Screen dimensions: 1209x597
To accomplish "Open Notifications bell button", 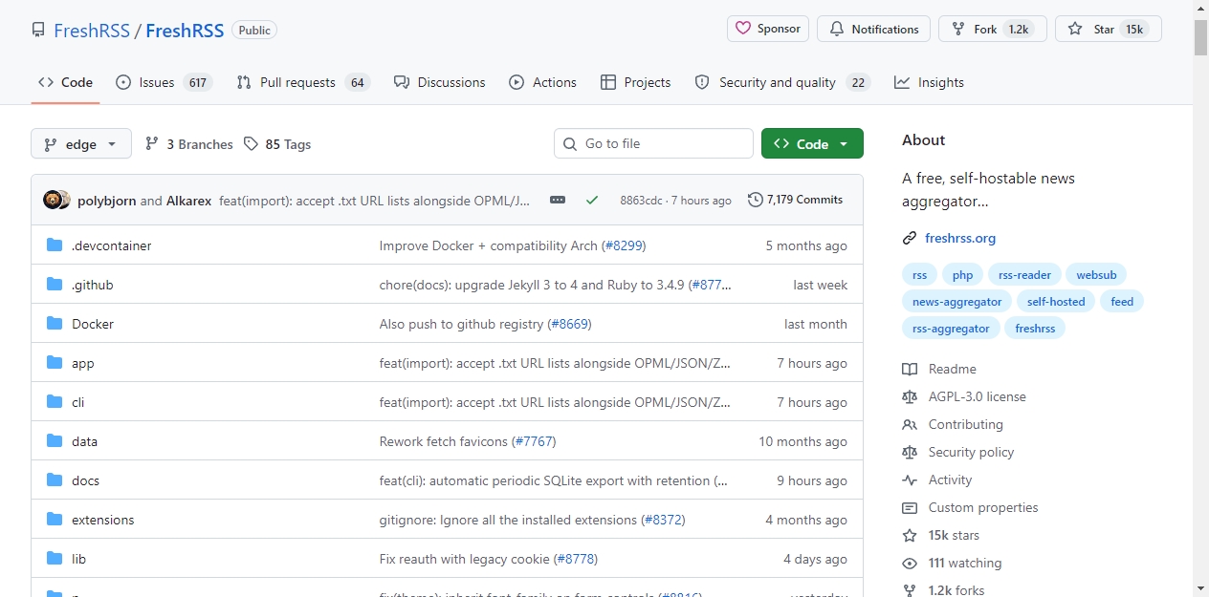I will click(x=874, y=29).
